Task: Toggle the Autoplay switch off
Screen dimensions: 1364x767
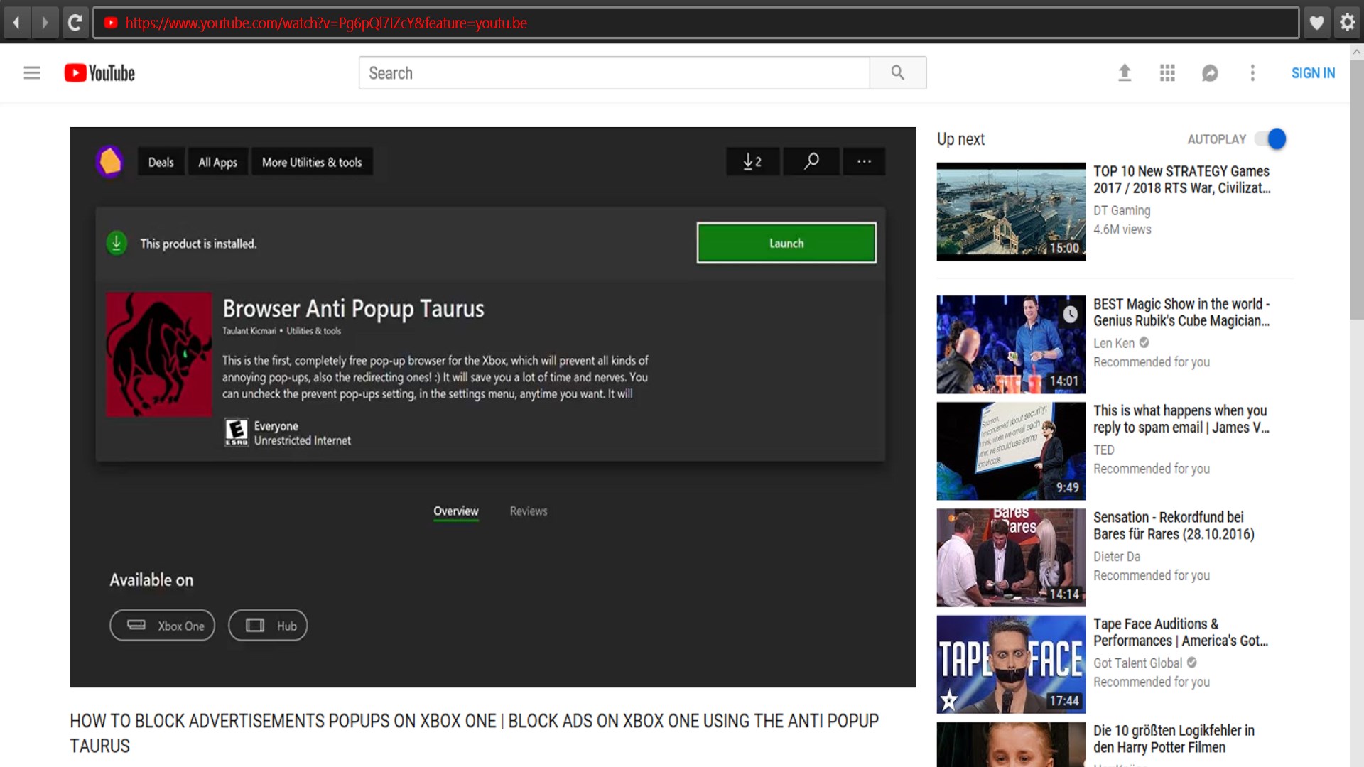Action: click(x=1271, y=139)
